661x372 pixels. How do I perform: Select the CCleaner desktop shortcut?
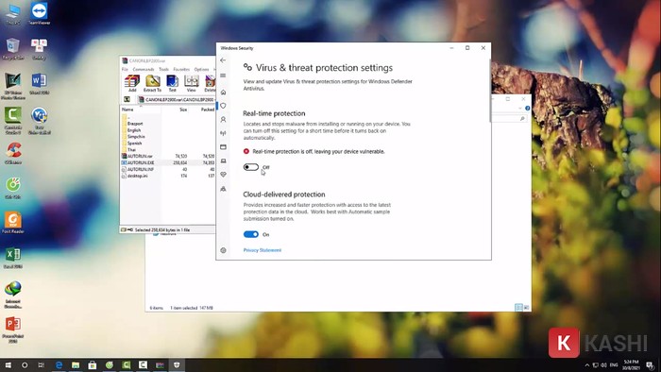13,153
